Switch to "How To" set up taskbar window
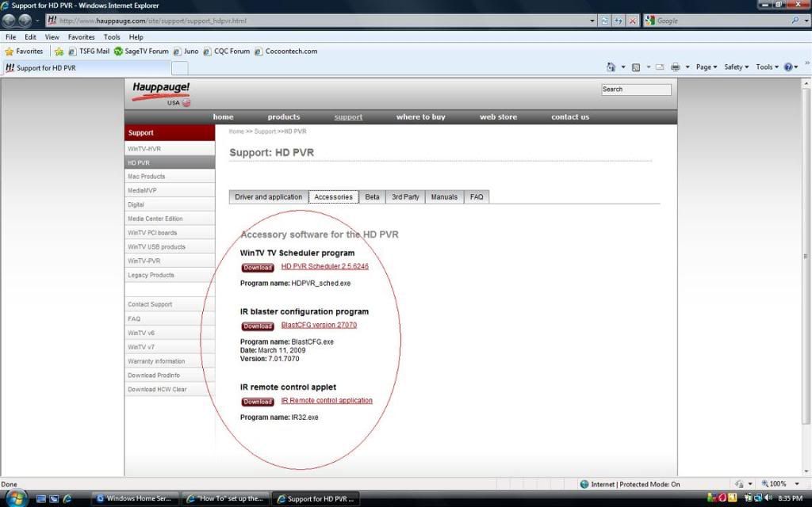The height and width of the screenshot is (507, 812). pyautogui.click(x=226, y=499)
